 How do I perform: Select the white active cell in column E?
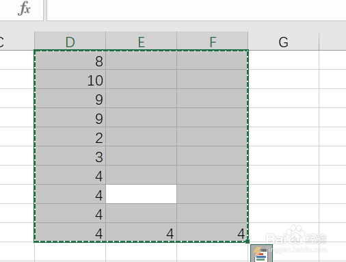pos(141,194)
